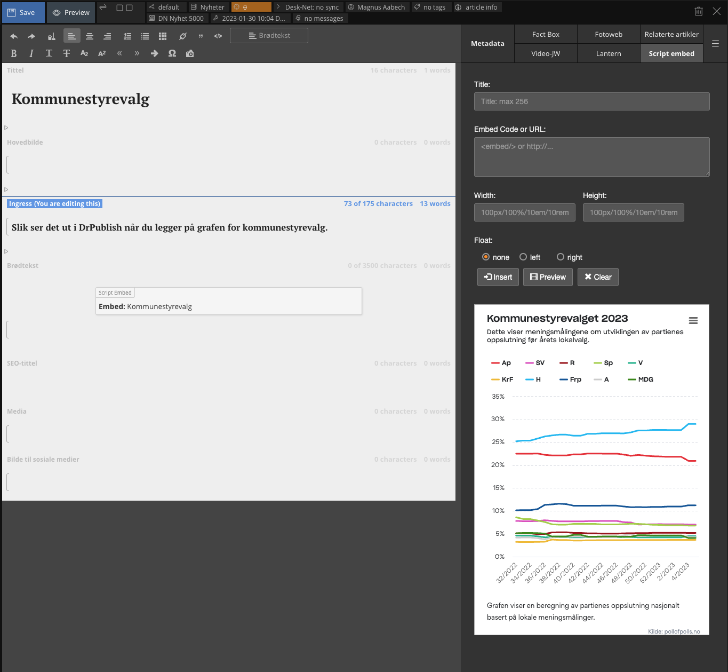Apply subscript formatting
Viewport: 728px width, 672px height.
pos(84,53)
